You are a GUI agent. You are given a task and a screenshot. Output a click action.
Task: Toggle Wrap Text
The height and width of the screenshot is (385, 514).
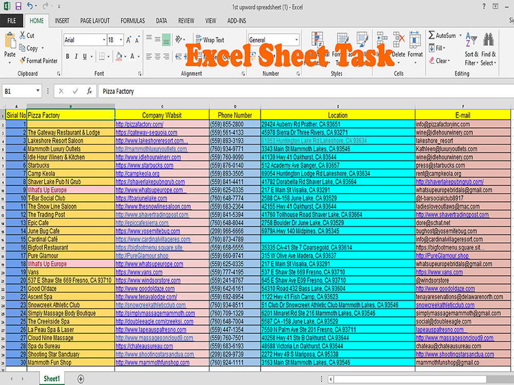click(210, 40)
